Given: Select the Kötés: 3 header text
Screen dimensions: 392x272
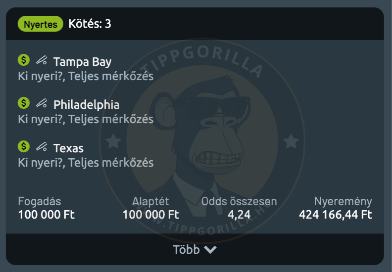Looking at the screenshot, I should [x=90, y=24].
